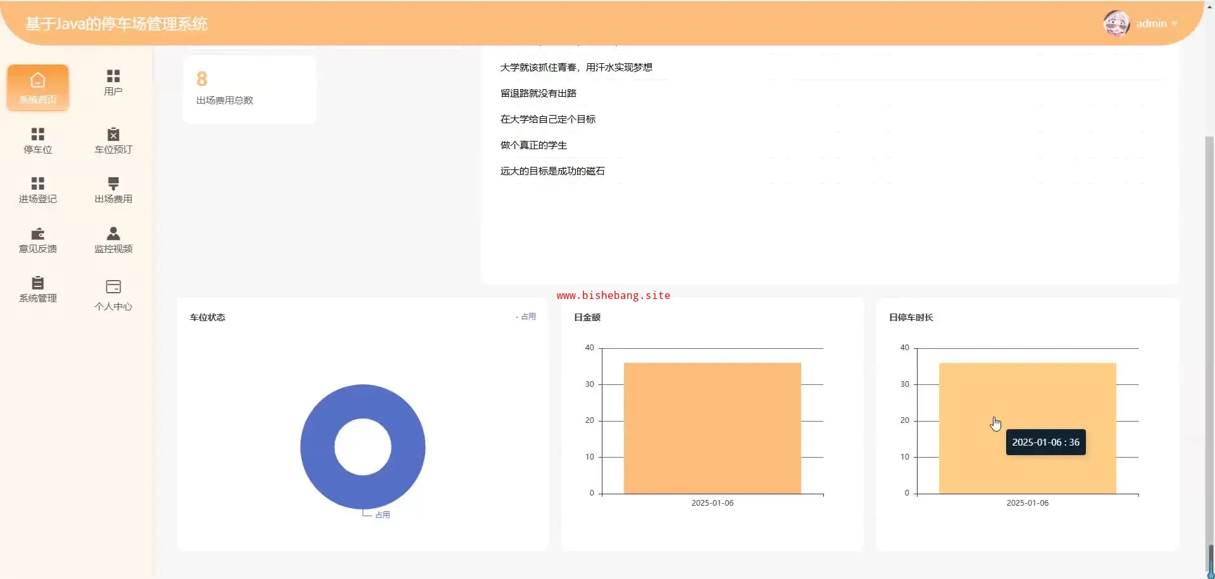Image resolution: width=1215 pixels, height=579 pixels.
Task: Open the 停车位 grid icon
Action: coord(38,134)
